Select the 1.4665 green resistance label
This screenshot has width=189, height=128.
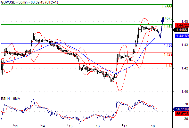pos(167,7)
